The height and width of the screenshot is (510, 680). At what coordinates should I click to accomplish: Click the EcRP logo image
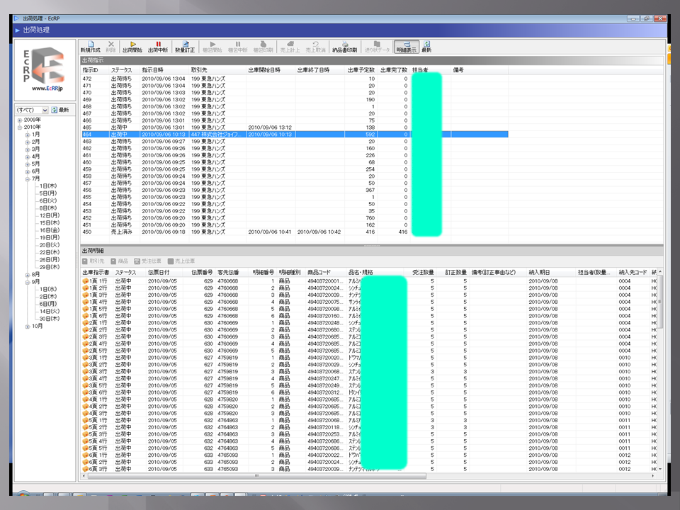pyautogui.click(x=45, y=69)
